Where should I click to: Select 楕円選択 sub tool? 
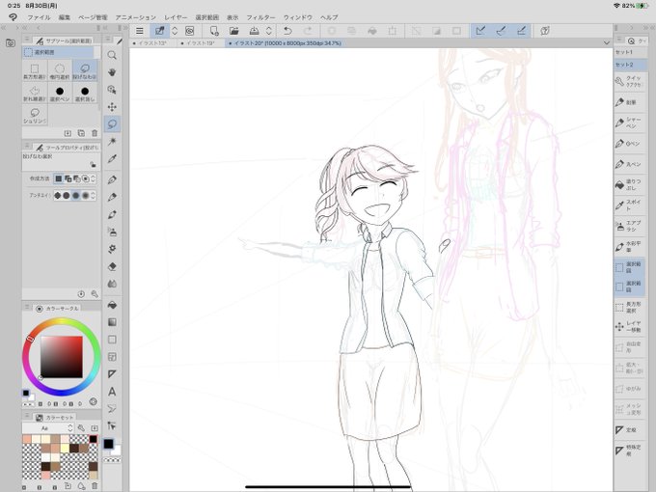(x=60, y=70)
